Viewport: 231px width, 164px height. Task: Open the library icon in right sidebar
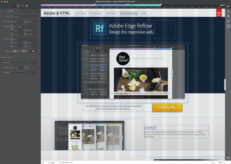(x=228, y=16)
